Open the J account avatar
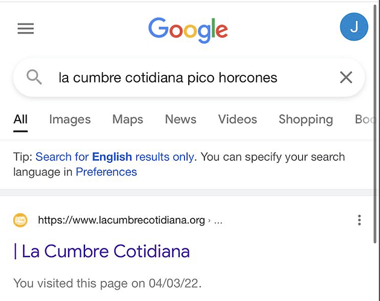The width and height of the screenshot is (380, 301). tap(354, 27)
